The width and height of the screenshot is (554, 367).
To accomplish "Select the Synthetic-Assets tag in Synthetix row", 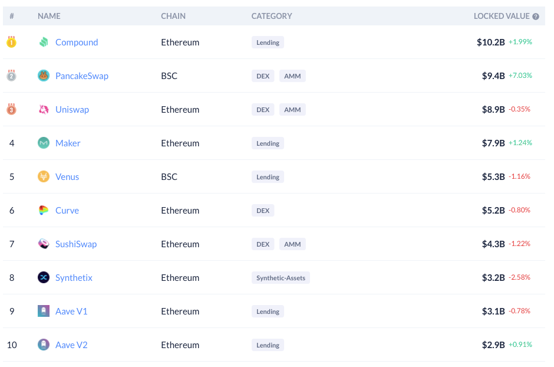I will tap(281, 278).
